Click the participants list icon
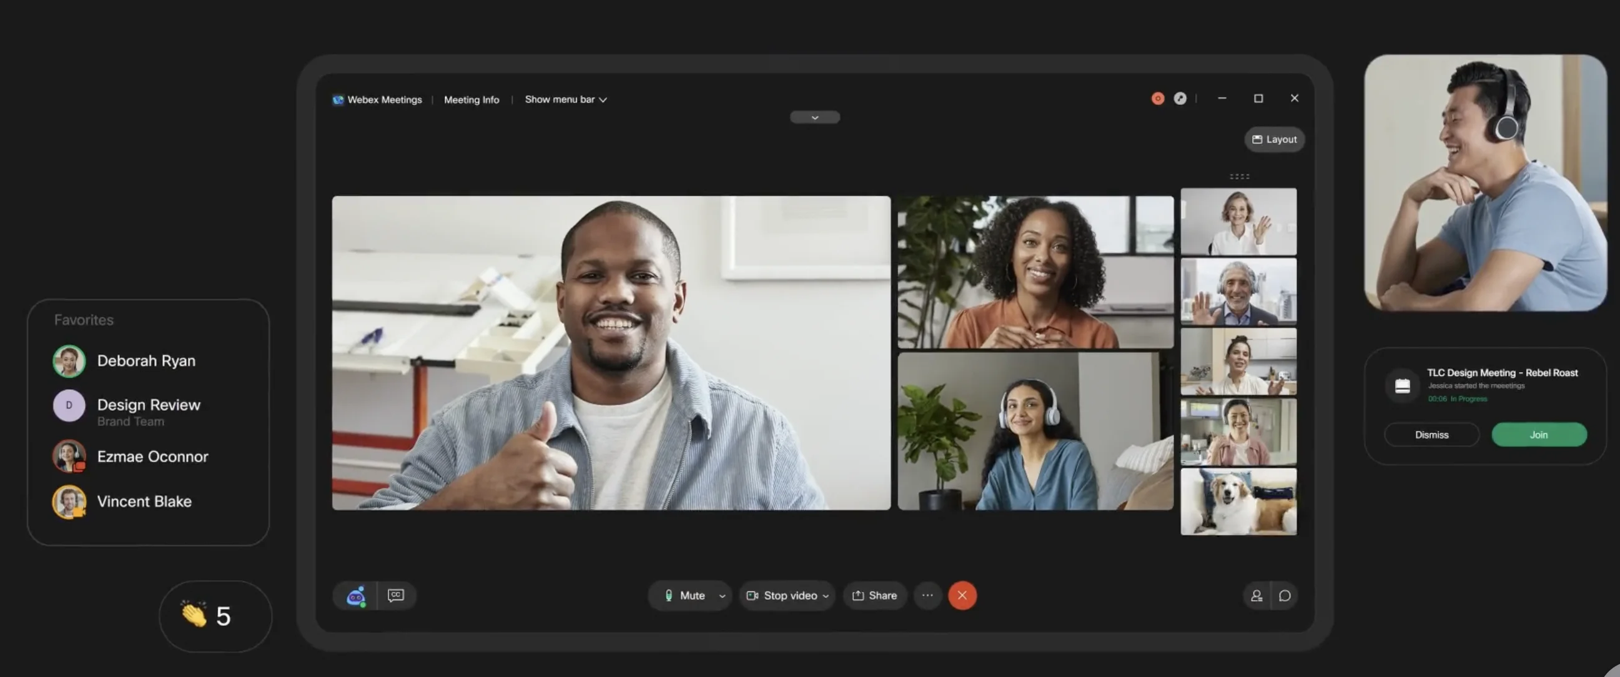Viewport: 1620px width, 677px height. click(1257, 595)
